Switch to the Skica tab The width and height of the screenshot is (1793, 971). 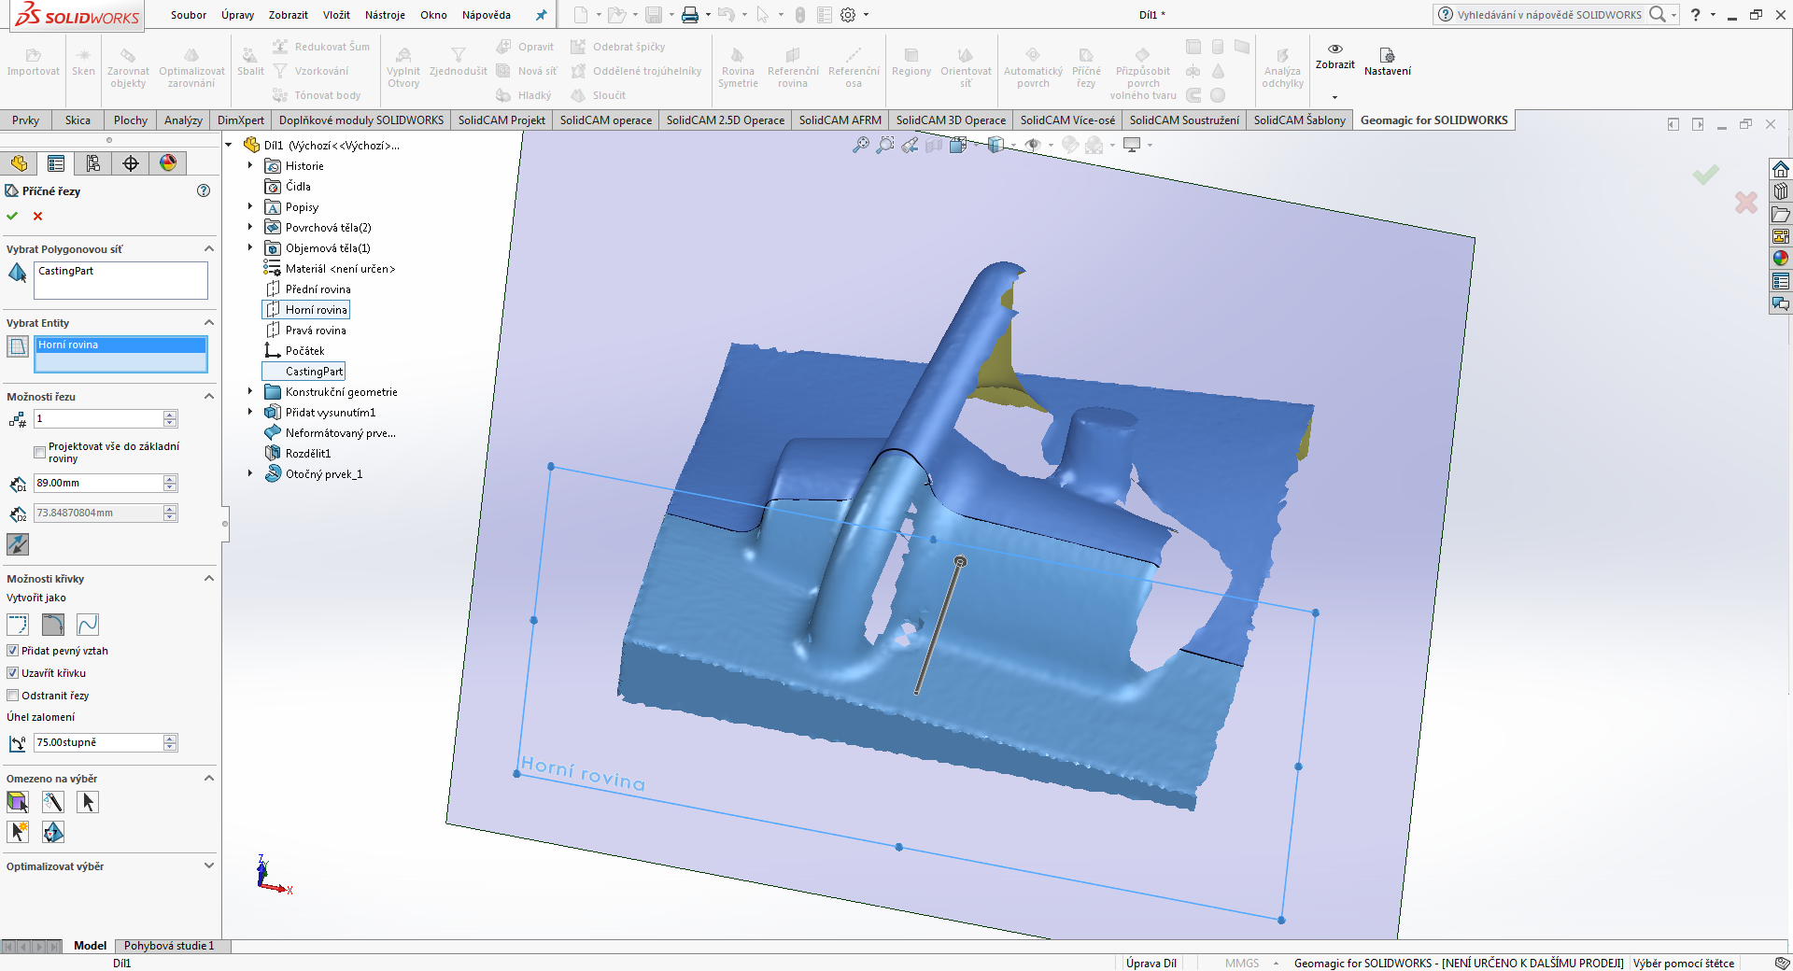78,120
